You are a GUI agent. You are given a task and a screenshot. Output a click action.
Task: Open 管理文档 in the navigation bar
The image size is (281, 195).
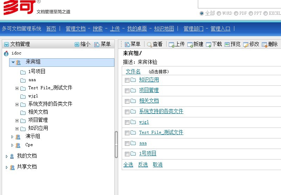click(x=75, y=29)
